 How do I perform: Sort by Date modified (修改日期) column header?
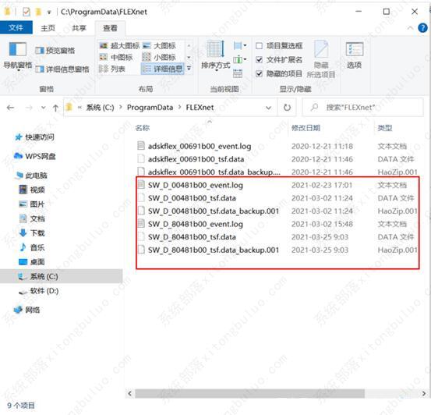(x=306, y=128)
